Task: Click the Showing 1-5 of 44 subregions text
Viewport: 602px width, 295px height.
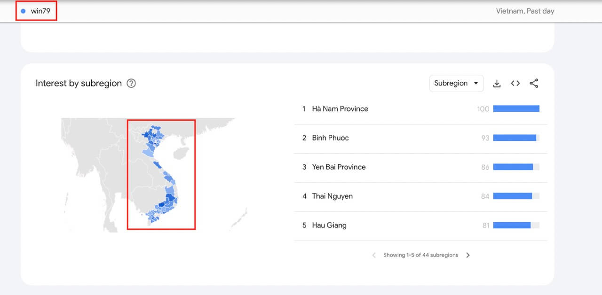Action: (x=420, y=255)
